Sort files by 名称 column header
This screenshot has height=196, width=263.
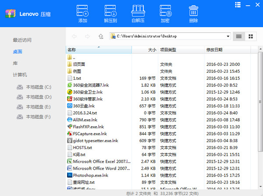72,50
